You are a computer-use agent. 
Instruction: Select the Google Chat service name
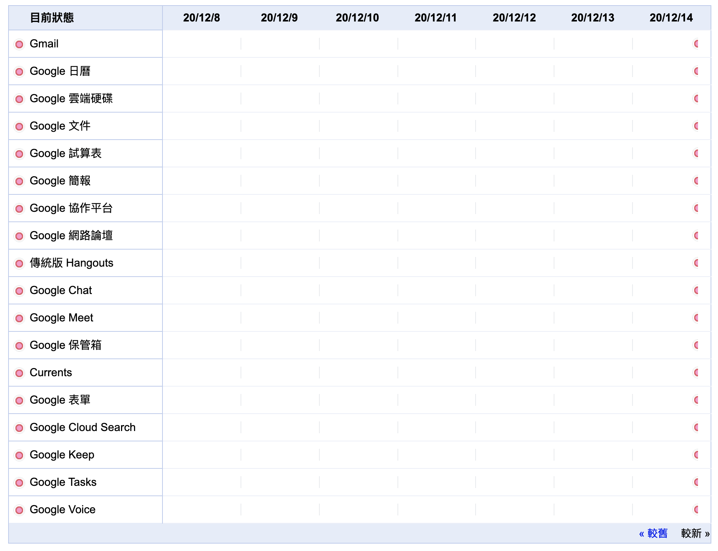(61, 290)
